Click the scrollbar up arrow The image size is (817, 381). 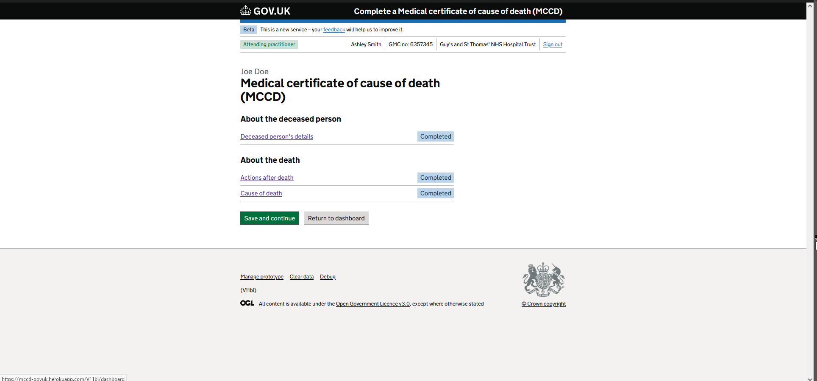[x=810, y=6]
